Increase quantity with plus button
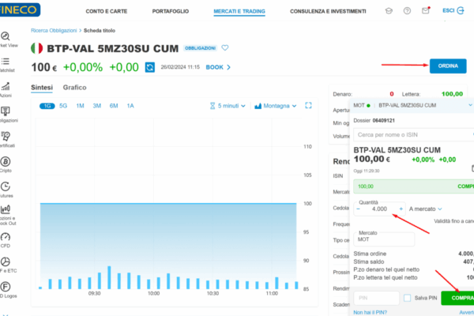474x316 pixels. (401, 209)
